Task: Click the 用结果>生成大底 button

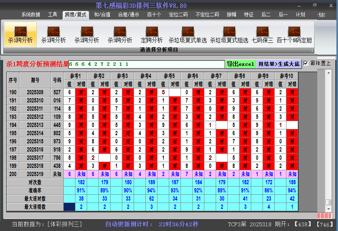Action: coord(279,64)
